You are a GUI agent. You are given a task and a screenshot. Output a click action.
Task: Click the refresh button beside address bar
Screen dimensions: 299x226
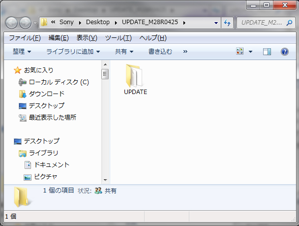coord(228,23)
